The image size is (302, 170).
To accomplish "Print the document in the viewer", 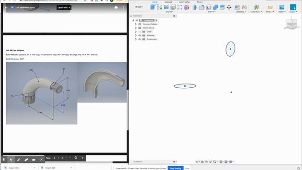I will (x=116, y=8).
